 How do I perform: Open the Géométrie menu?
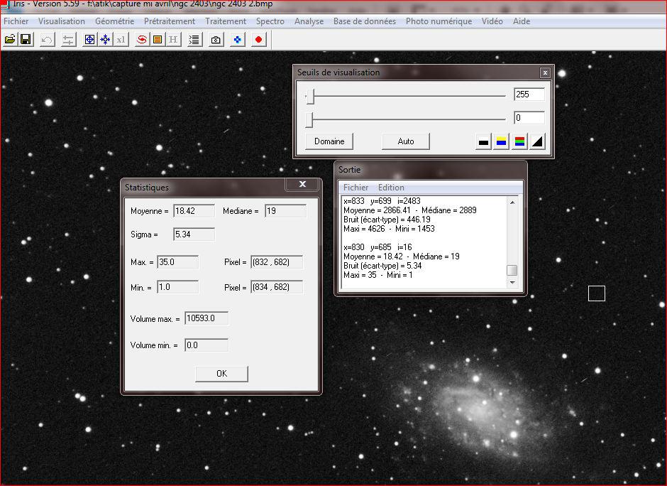click(114, 21)
